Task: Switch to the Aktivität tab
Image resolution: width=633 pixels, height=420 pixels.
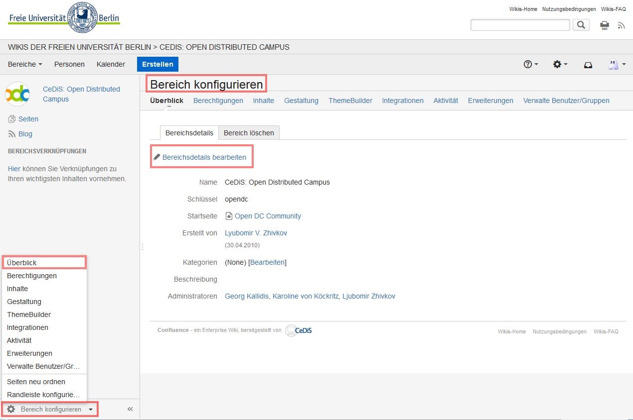Action: click(x=446, y=101)
